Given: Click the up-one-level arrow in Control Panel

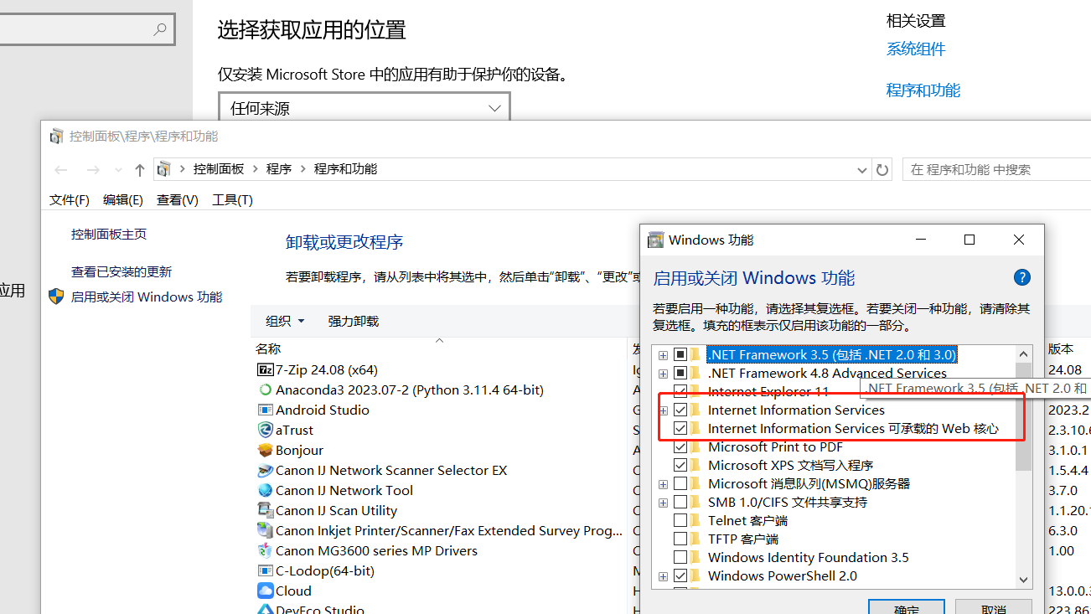Looking at the screenshot, I should (x=140, y=170).
